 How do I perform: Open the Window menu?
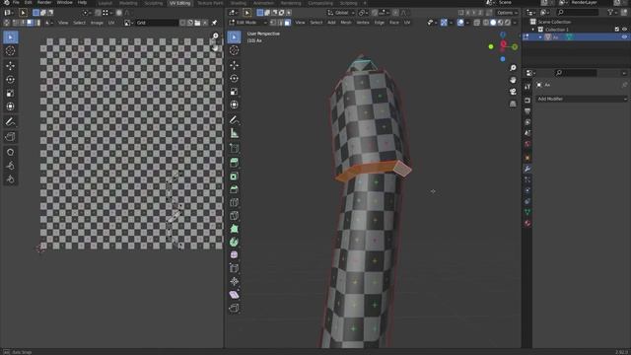coord(64,3)
